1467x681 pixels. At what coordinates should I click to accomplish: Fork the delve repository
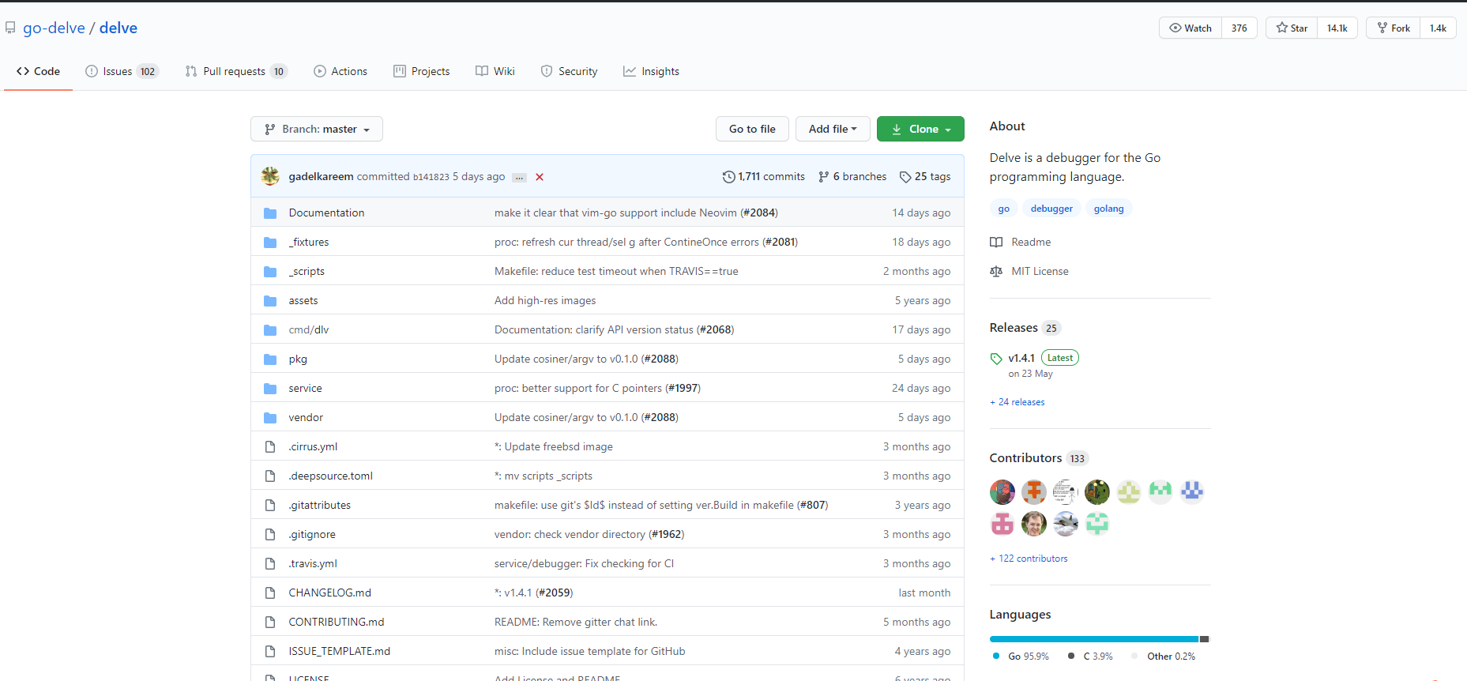click(x=1393, y=28)
